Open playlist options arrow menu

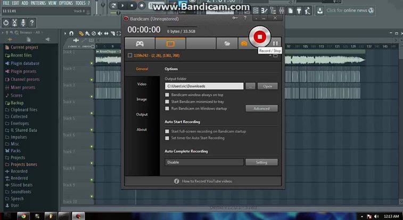pos(65,33)
